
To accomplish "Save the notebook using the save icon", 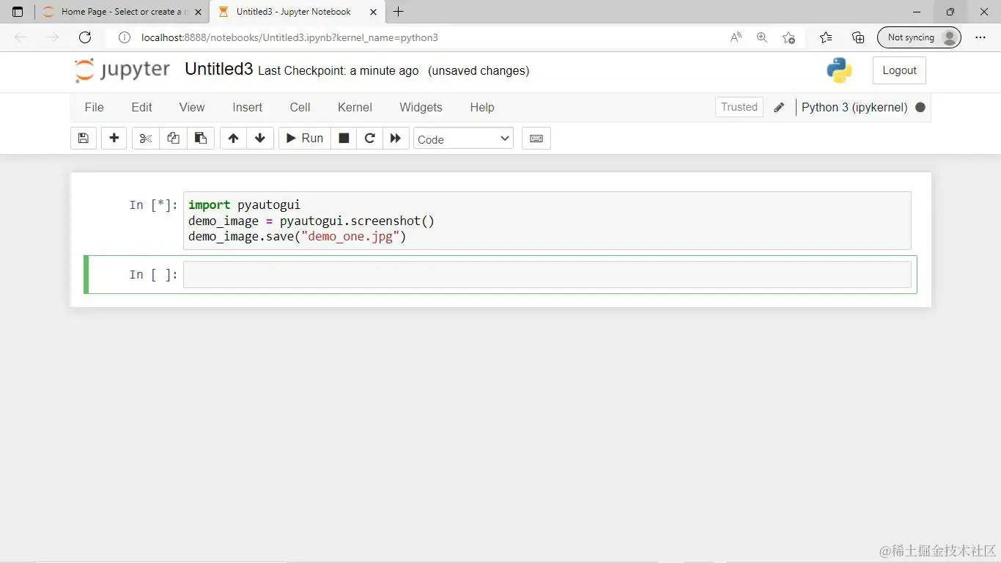I will (83, 138).
